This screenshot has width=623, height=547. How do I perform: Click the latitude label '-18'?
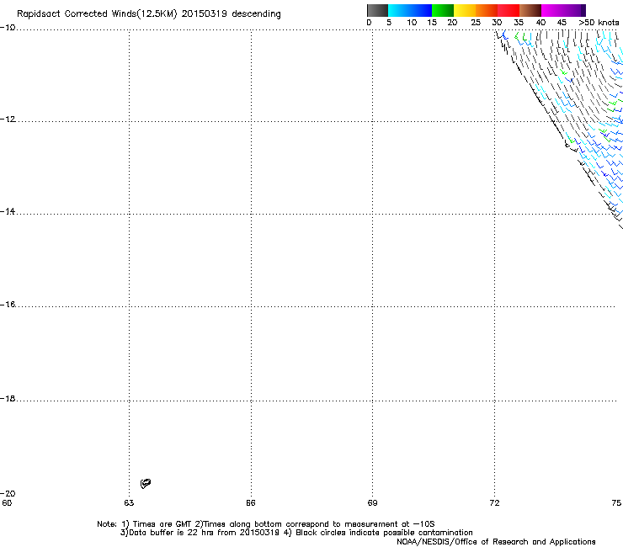(8, 398)
